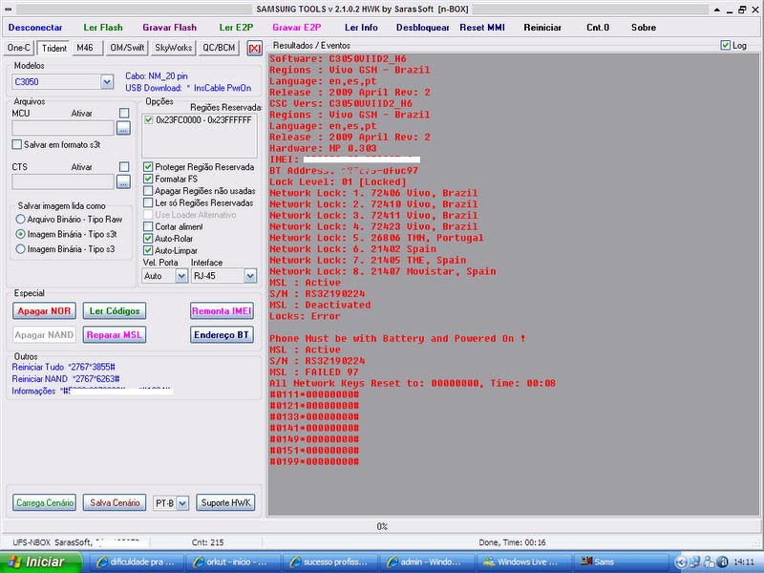
Task: Switch to Trident tab
Action: point(53,49)
